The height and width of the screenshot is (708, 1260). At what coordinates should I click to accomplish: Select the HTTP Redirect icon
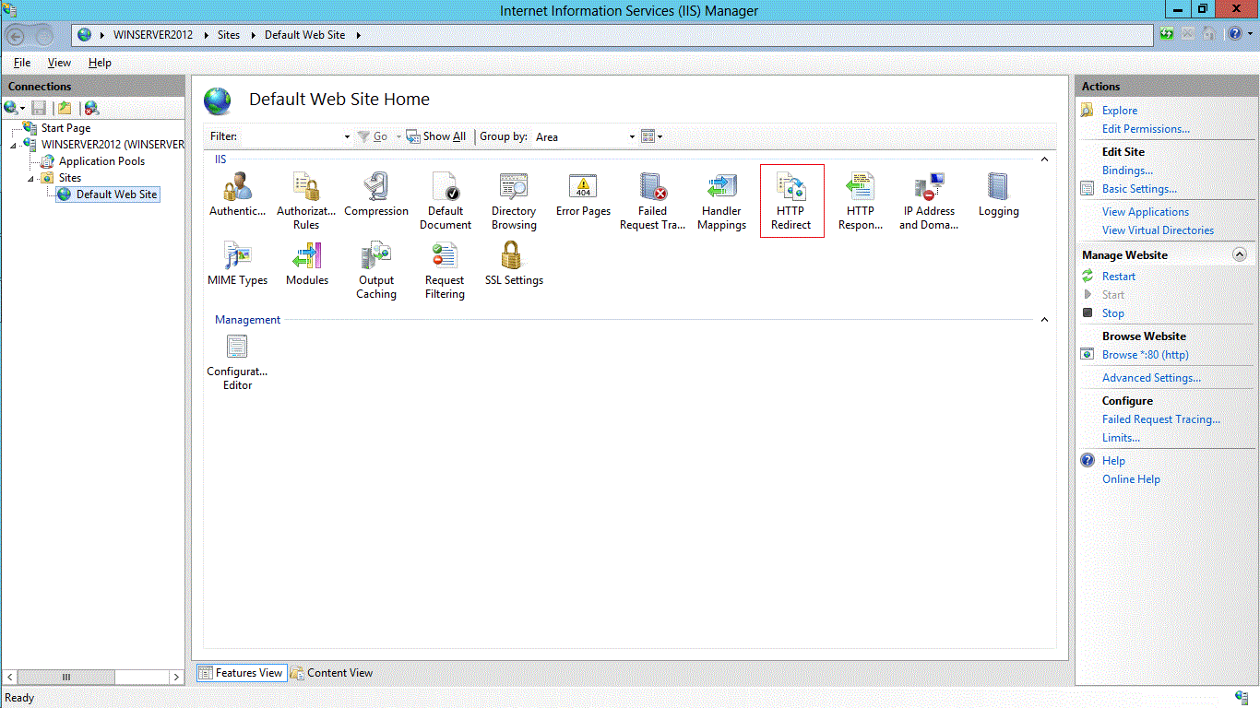[x=791, y=200]
